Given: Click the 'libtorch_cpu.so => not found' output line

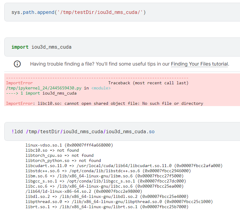Looking at the screenshot, I should point(59,155).
